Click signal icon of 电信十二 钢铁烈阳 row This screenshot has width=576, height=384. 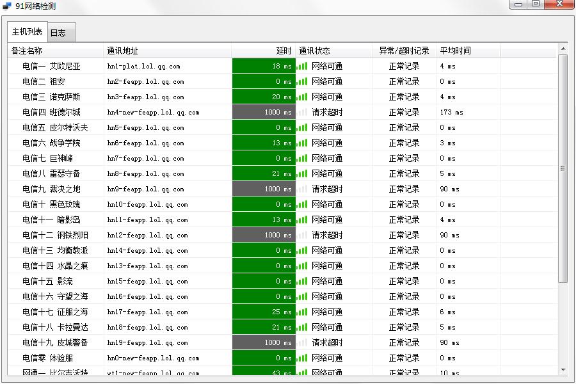pos(303,235)
